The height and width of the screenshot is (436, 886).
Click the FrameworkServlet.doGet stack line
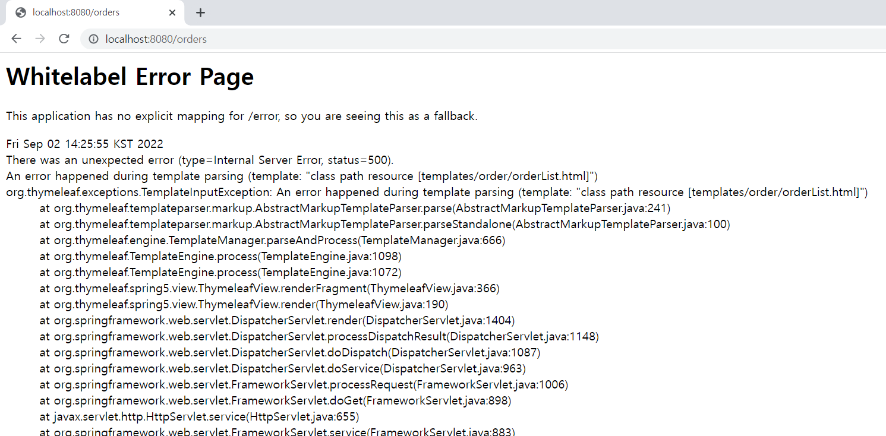tap(275, 401)
